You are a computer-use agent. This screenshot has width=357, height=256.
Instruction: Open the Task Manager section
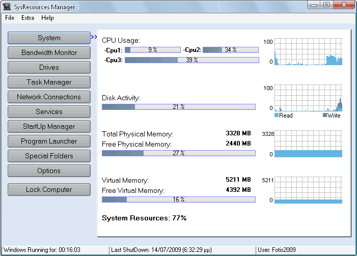coord(49,82)
